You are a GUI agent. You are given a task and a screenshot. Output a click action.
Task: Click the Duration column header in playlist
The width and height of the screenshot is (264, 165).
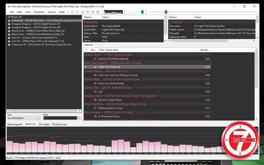[x=205, y=50]
